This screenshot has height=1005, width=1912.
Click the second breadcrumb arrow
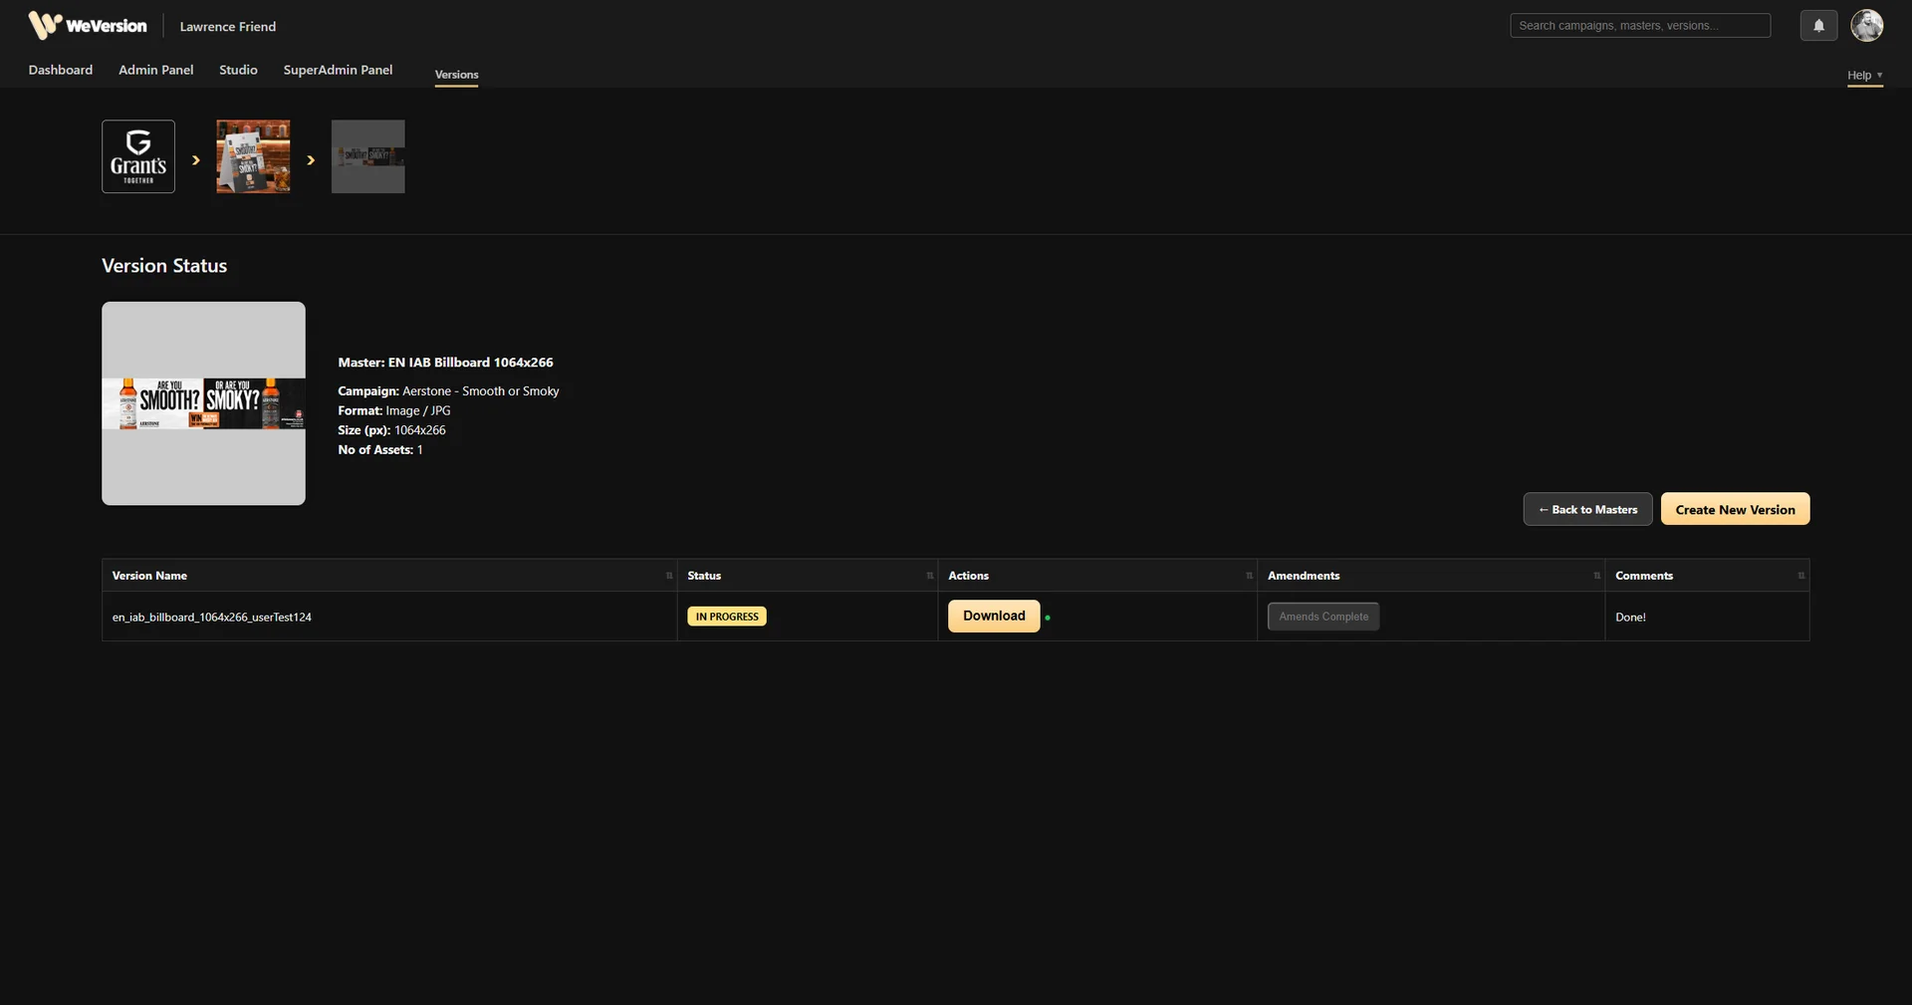(x=311, y=159)
